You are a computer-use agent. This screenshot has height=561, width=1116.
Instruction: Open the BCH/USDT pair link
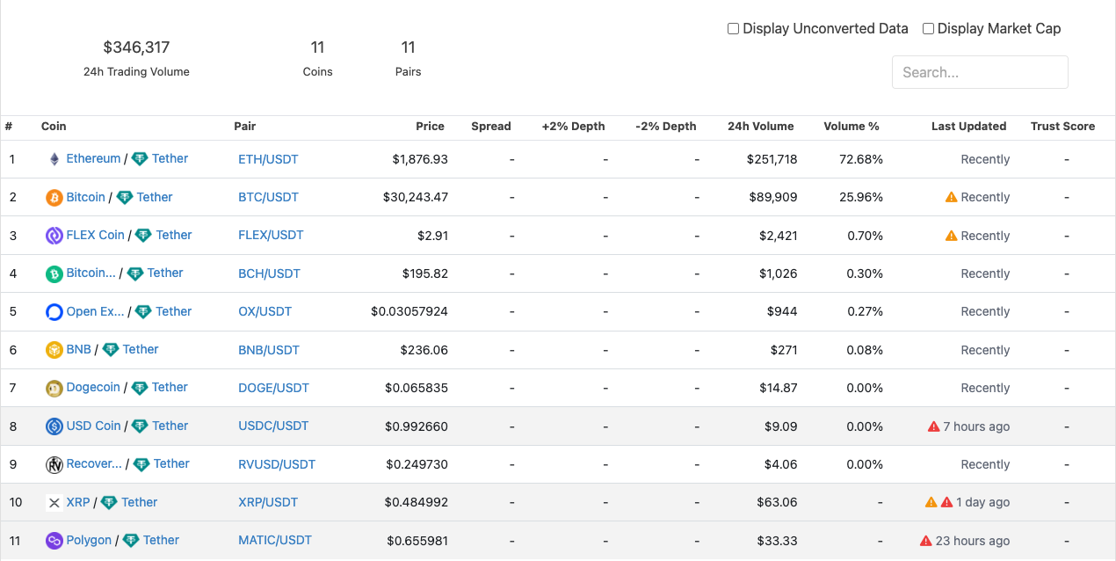(x=269, y=273)
